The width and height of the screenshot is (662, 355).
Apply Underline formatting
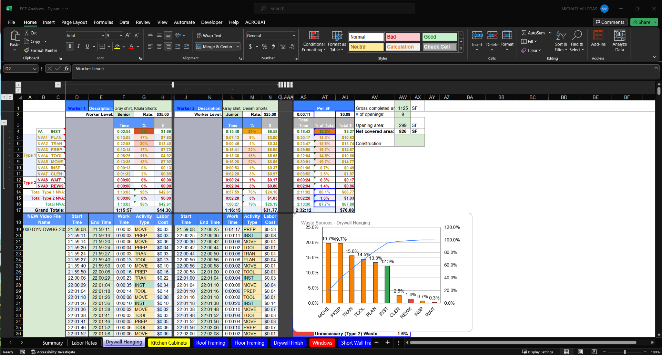tap(87, 46)
